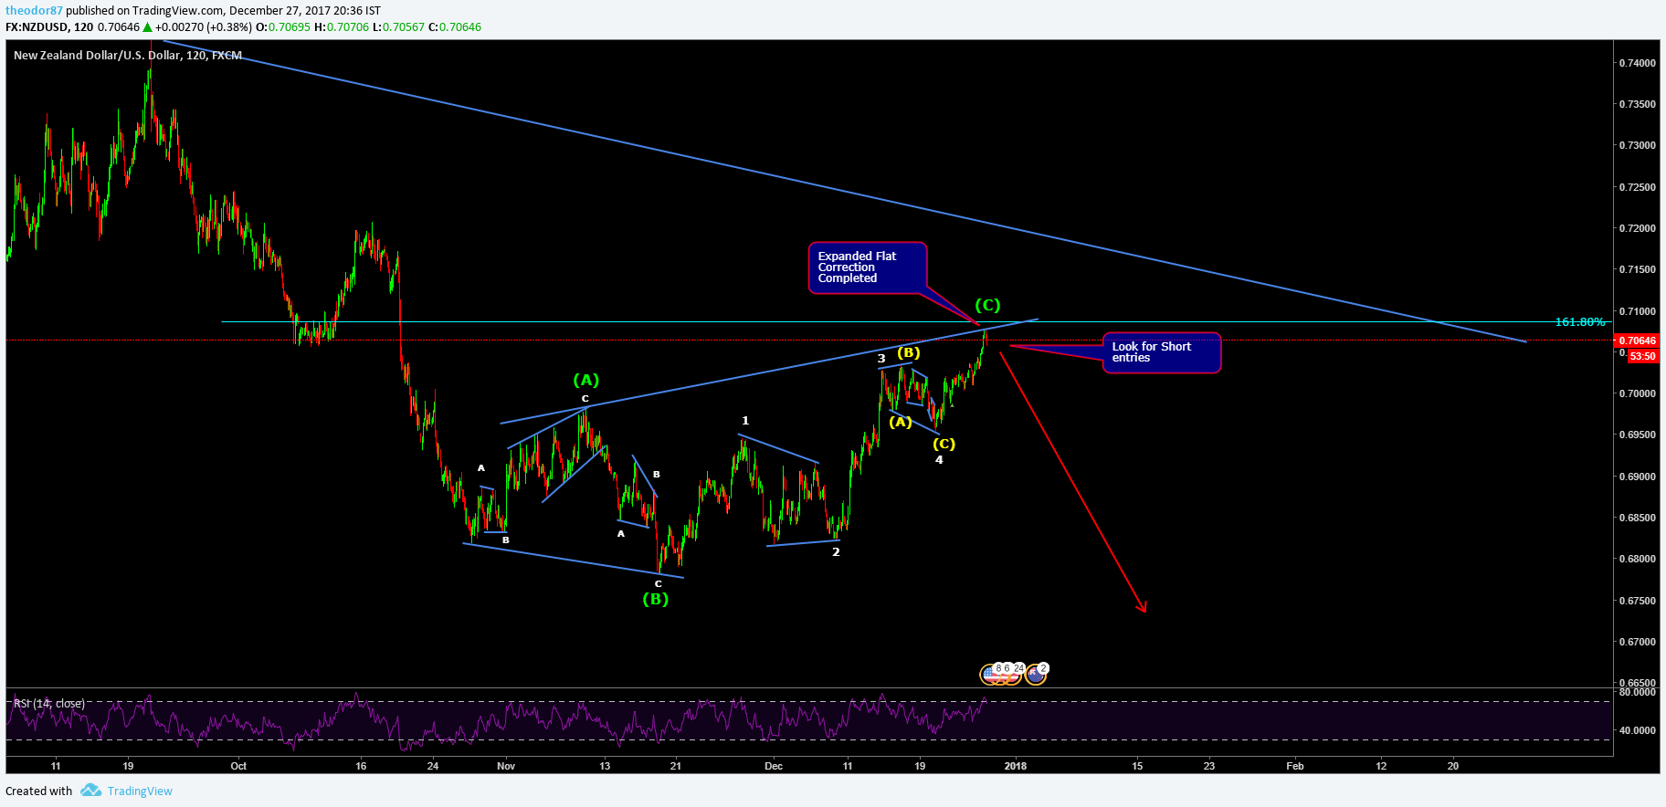Image resolution: width=1666 pixels, height=807 pixels.
Task: Click the wave label 1 above November high
Action: pos(745,421)
